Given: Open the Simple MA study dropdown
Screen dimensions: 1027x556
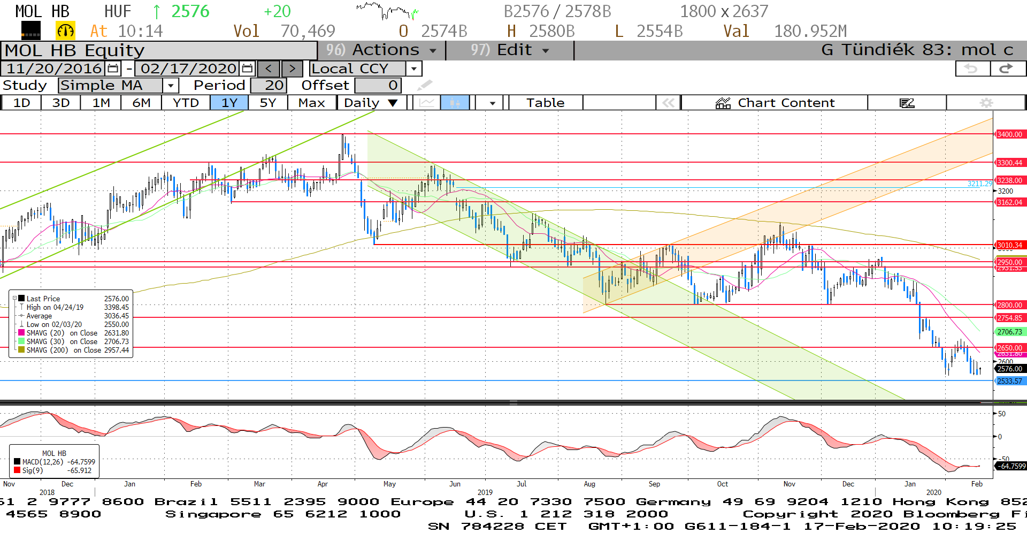Looking at the screenshot, I should point(171,86).
